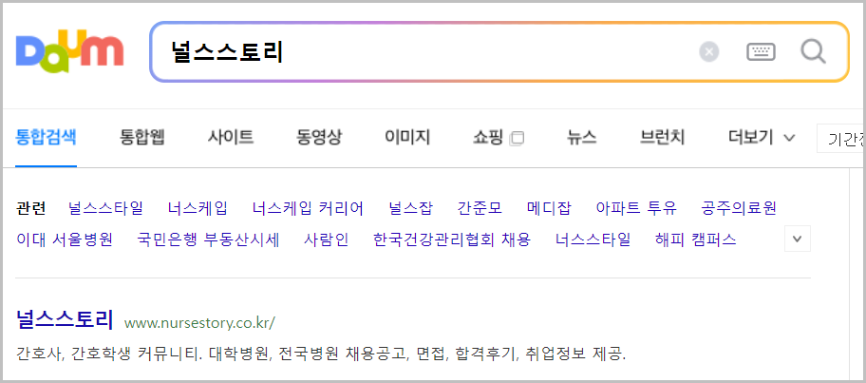Open the 기간 filter dropdown at right
Image resolution: width=866 pixels, height=383 pixels.
click(841, 138)
